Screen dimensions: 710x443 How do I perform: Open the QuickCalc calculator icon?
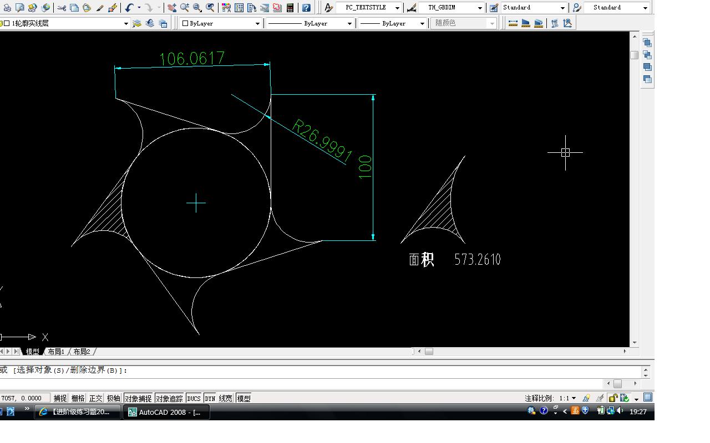(290, 8)
